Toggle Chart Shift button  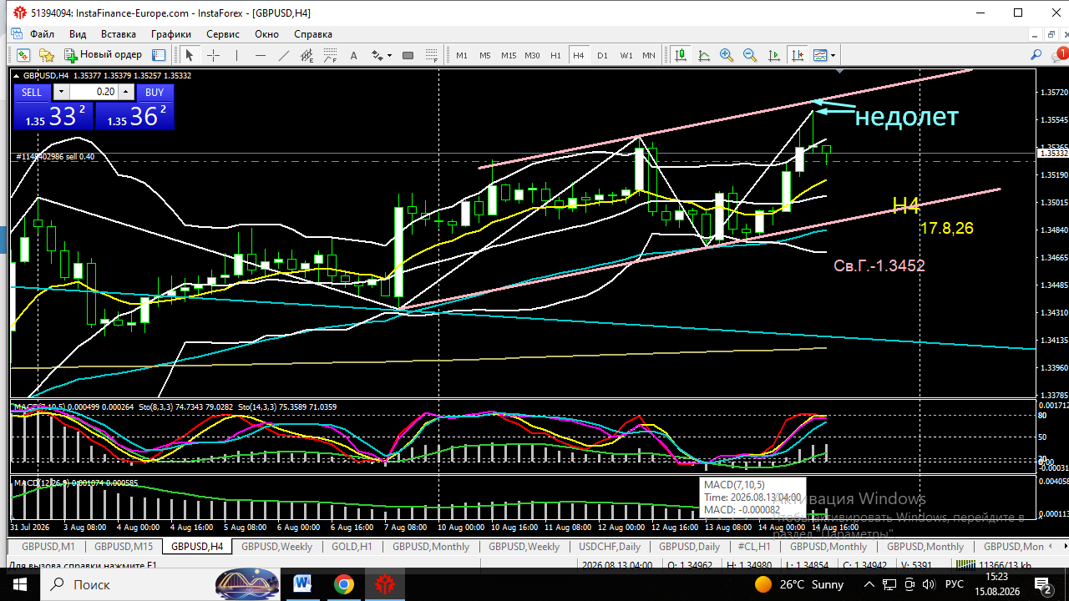pos(798,55)
